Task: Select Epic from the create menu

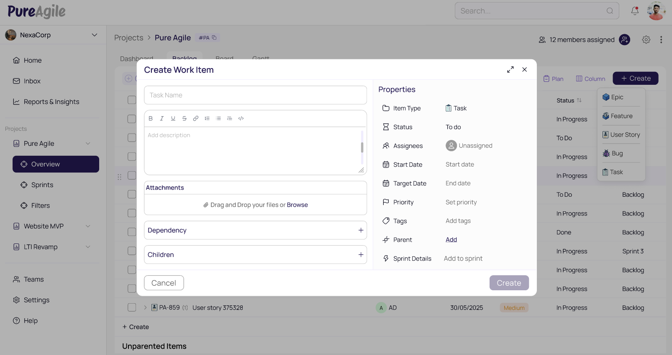Action: (613, 97)
